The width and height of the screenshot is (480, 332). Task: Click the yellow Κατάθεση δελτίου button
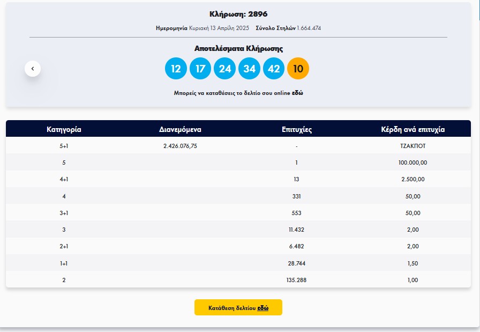tap(238, 307)
